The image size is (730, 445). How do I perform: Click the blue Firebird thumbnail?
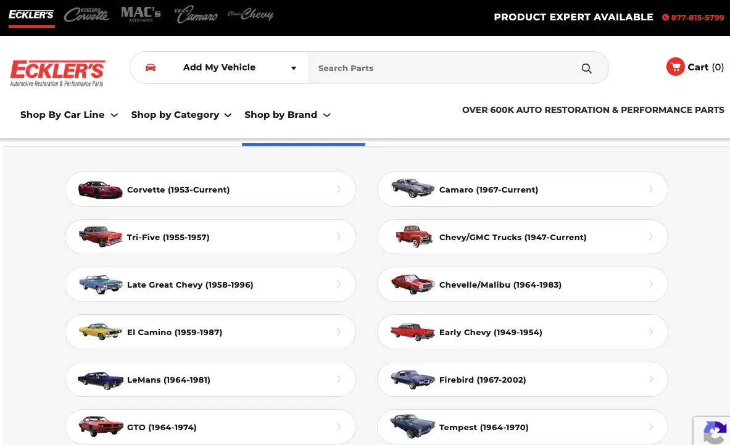pos(412,379)
